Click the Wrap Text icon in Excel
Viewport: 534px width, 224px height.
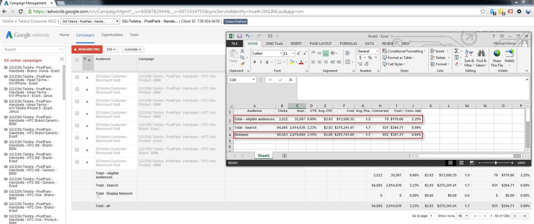pos(348,53)
